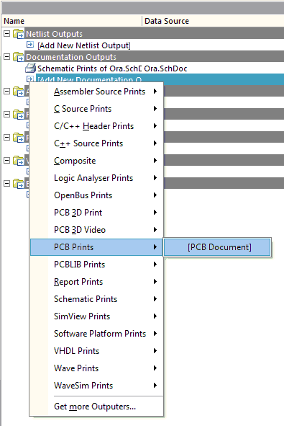
Task: Click Ora.SchDoc data source cell
Action: tap(165, 68)
